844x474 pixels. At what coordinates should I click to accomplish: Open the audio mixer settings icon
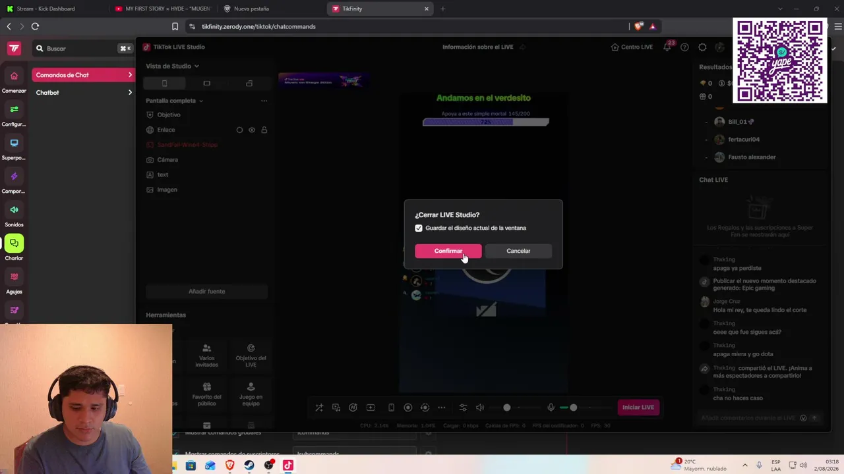[463, 408]
